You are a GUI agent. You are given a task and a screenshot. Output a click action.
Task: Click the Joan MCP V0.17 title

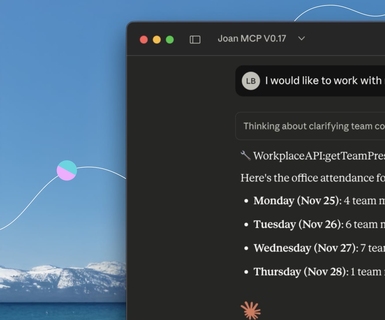[252, 38]
